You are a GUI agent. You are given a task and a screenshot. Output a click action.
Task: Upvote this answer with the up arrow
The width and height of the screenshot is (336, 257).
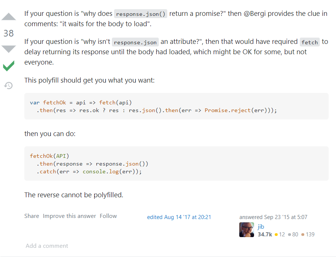[8, 17]
